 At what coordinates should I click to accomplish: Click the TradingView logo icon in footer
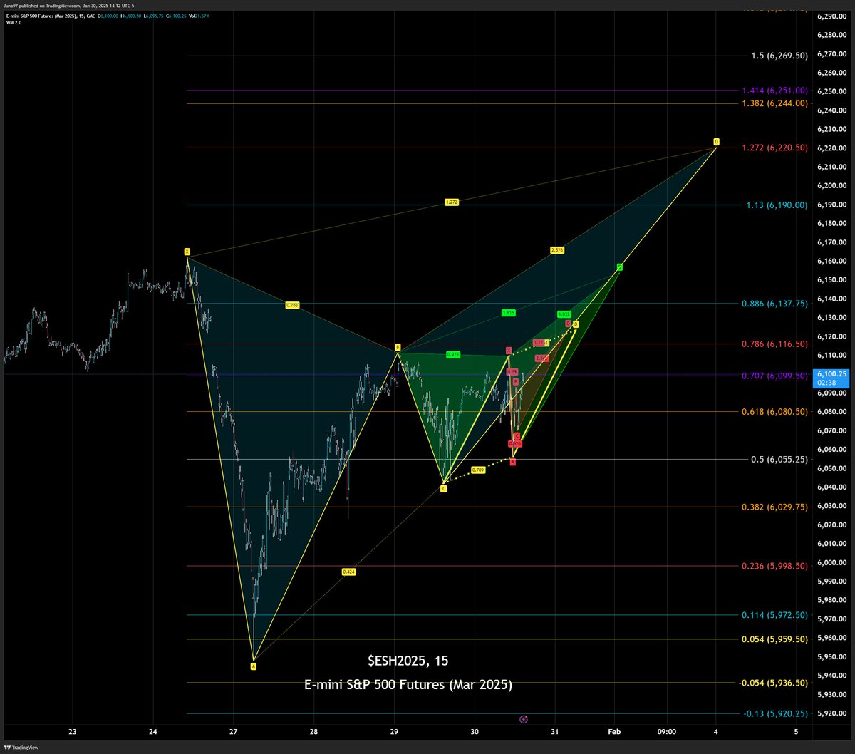[7, 747]
